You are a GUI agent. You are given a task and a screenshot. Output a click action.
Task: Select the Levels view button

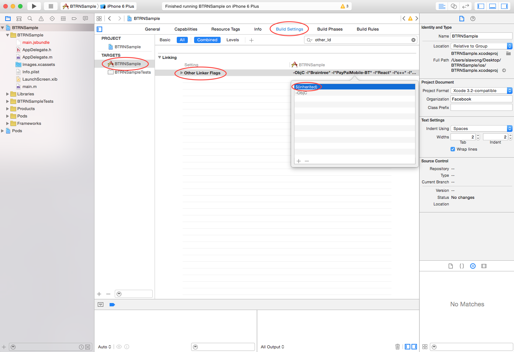[232, 40]
